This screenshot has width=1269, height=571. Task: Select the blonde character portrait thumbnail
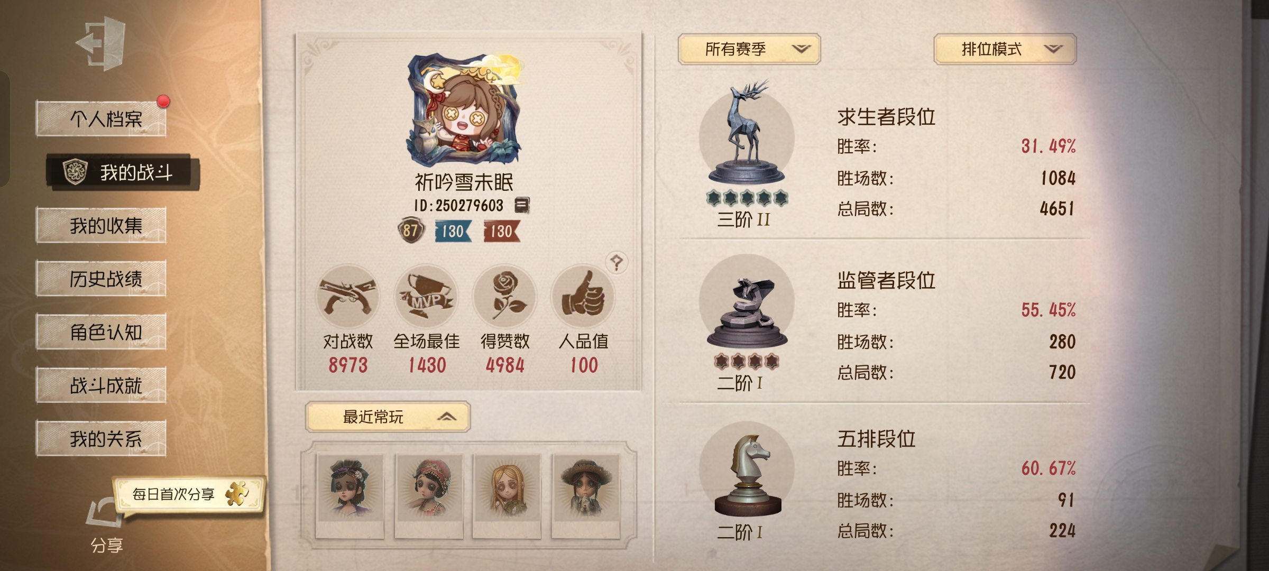pyautogui.click(x=507, y=495)
